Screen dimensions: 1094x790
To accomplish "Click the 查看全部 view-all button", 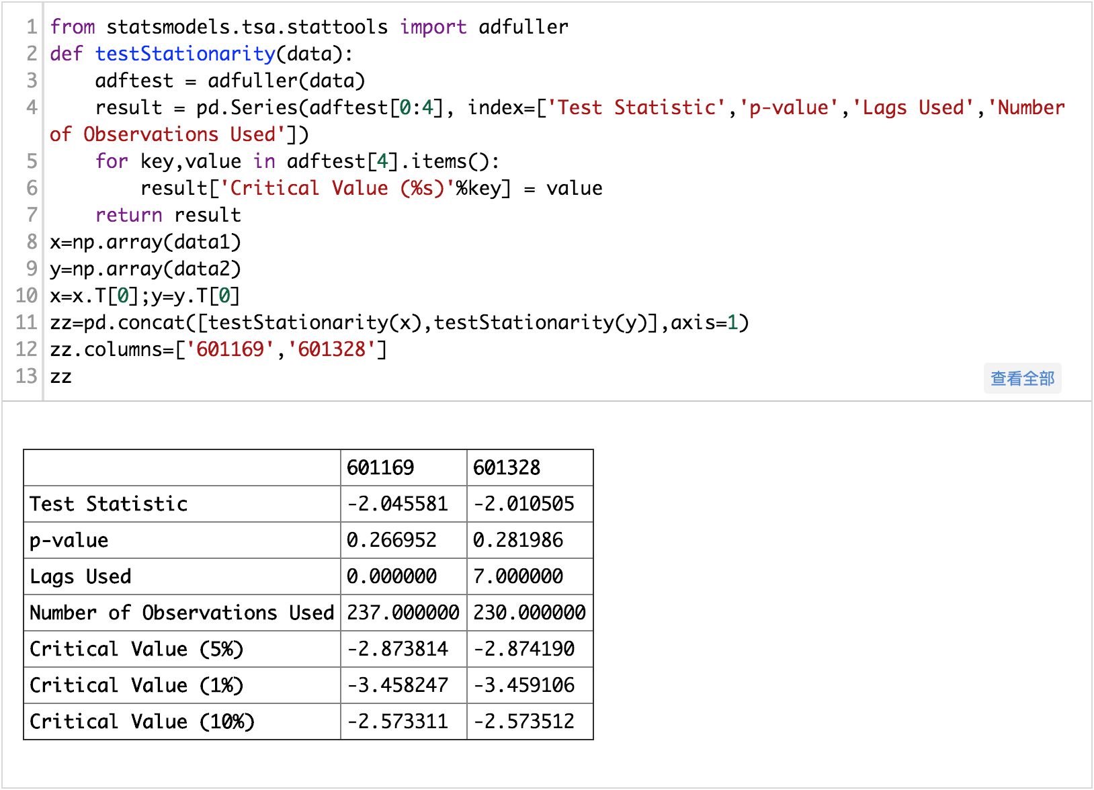I will pyautogui.click(x=1022, y=379).
